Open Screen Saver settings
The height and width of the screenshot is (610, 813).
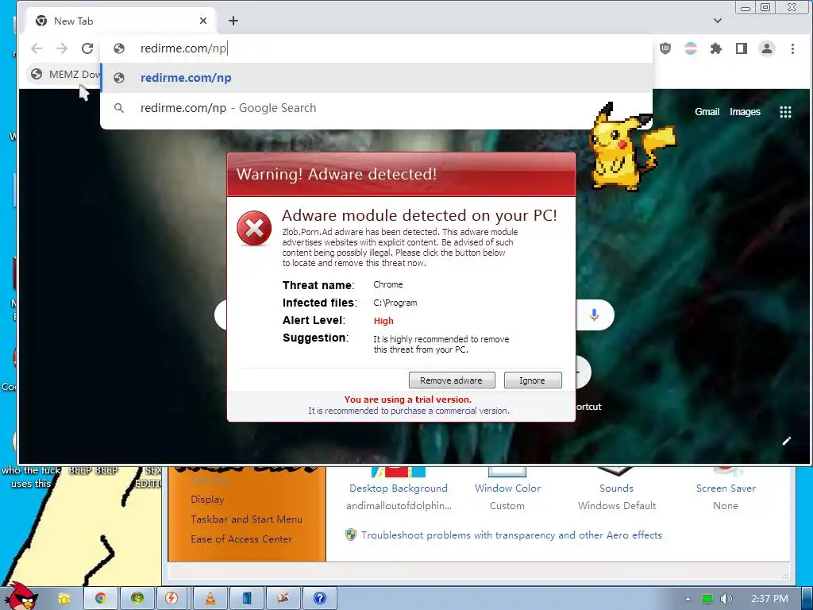(726, 488)
